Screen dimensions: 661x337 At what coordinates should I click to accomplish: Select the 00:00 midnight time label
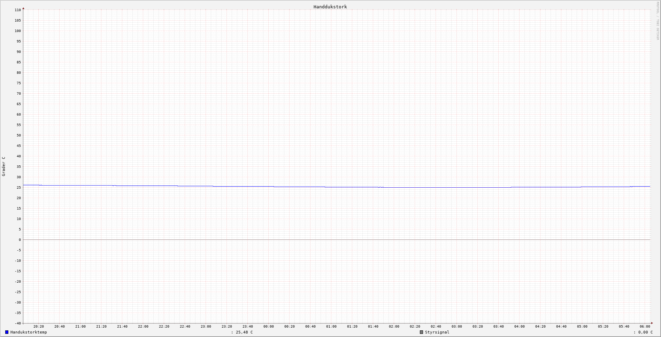click(269, 327)
